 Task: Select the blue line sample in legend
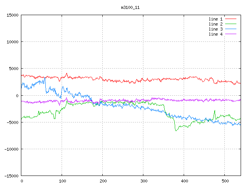231,29
